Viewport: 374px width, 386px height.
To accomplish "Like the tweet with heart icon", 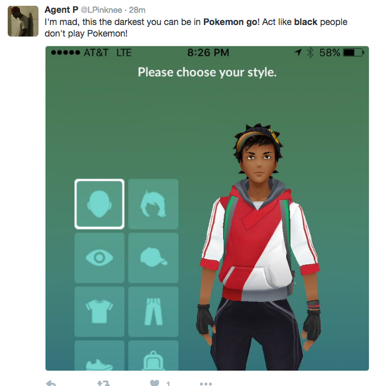I will (x=155, y=383).
